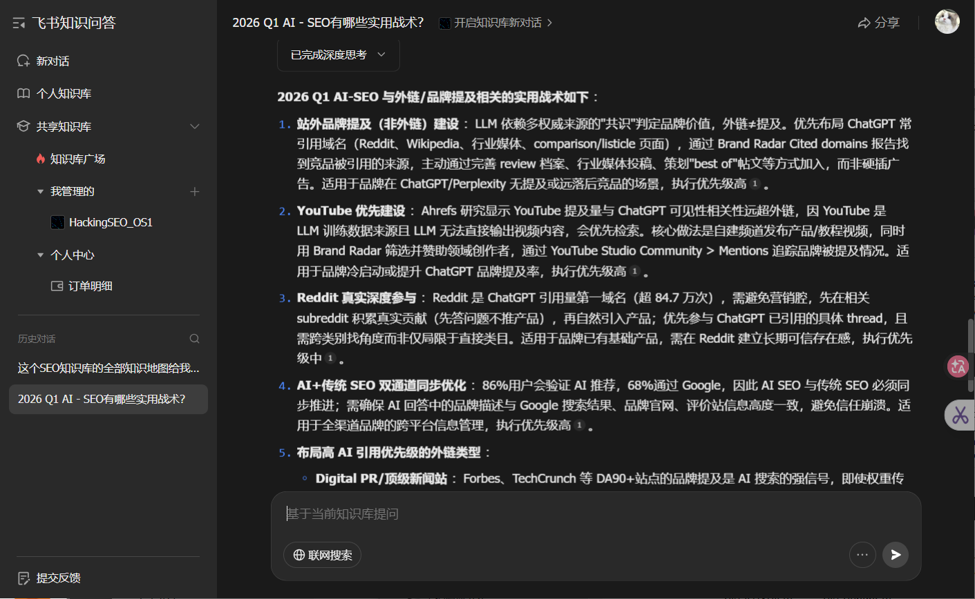Click the search icon beside 历史对话
This screenshot has width=975, height=599.
194,338
